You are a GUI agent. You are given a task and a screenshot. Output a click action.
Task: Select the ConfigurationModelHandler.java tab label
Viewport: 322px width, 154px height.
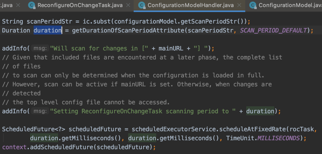click(x=190, y=5)
